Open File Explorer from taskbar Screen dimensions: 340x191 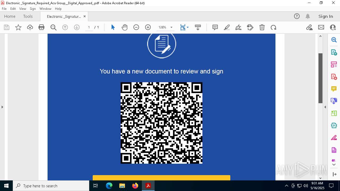122,186
